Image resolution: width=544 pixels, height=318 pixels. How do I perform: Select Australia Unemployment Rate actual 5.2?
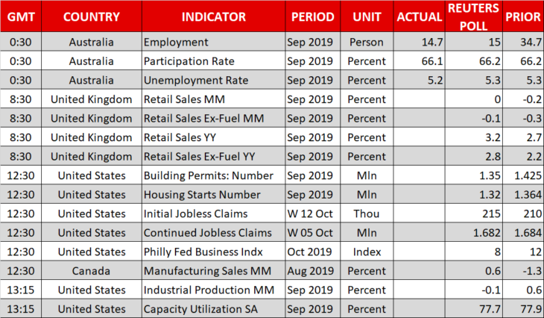click(419, 81)
